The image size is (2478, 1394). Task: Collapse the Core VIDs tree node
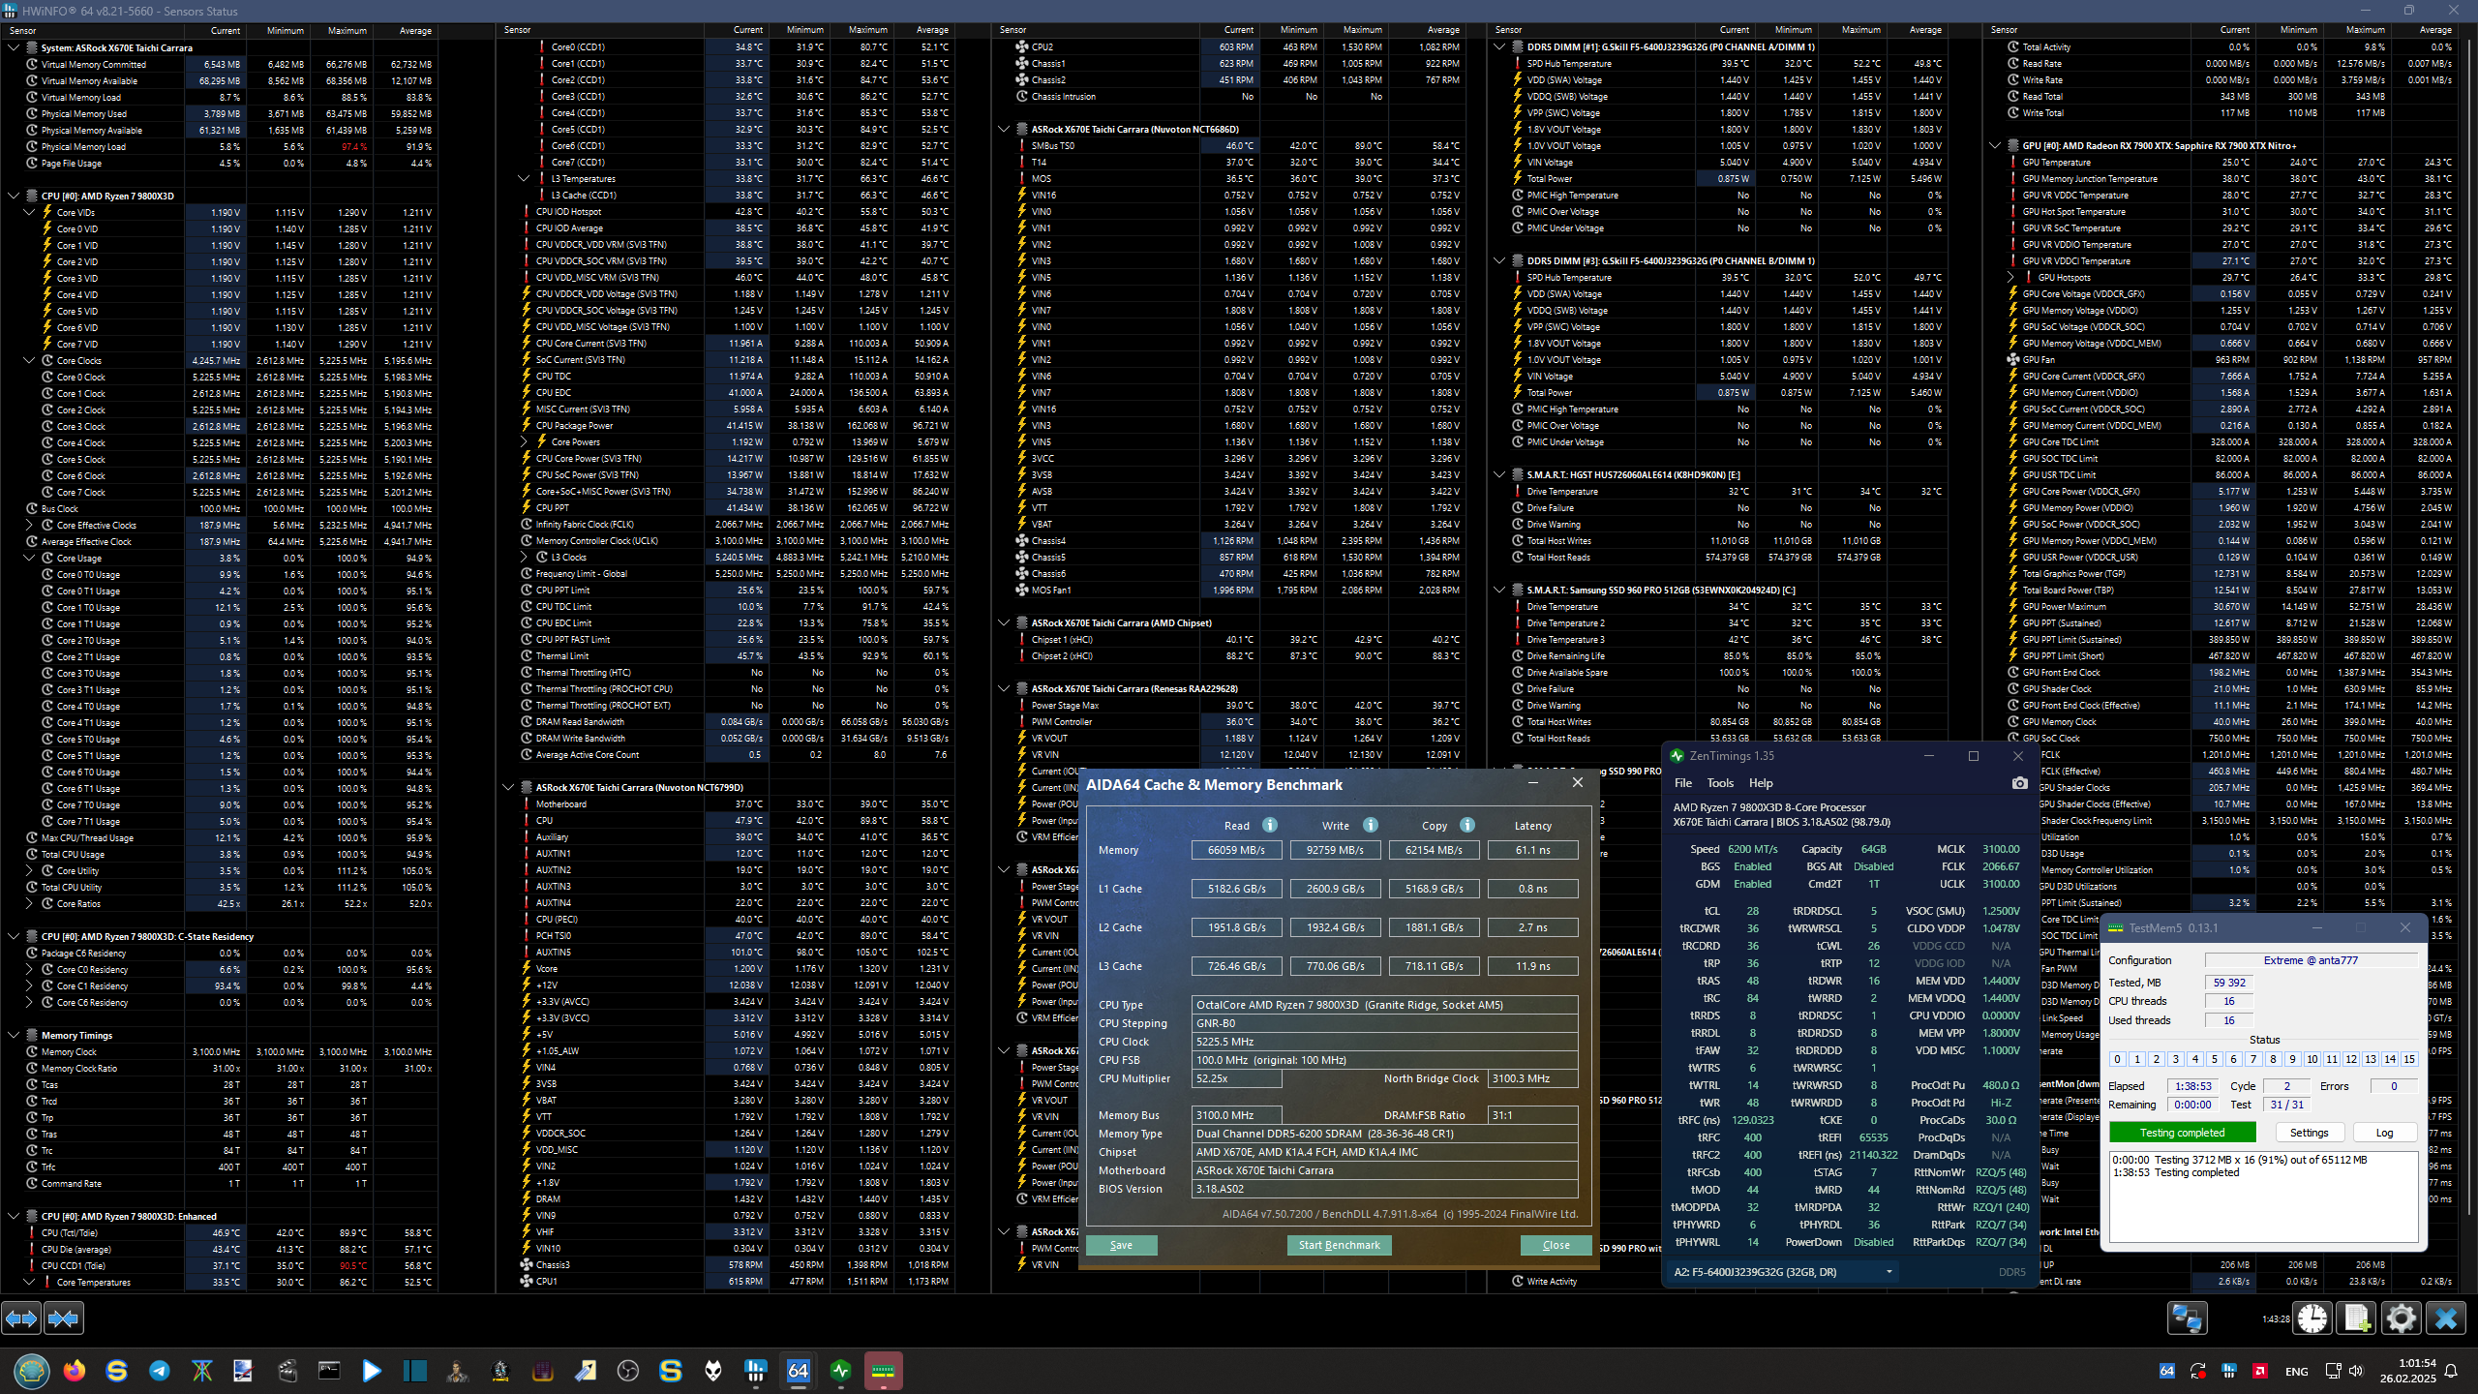coord(29,212)
